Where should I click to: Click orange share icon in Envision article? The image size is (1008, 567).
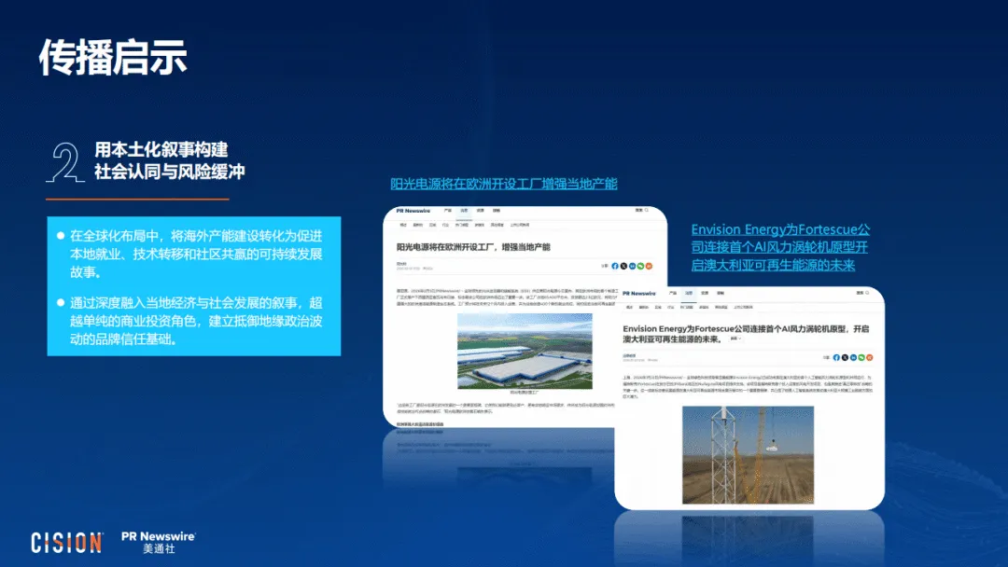869,358
